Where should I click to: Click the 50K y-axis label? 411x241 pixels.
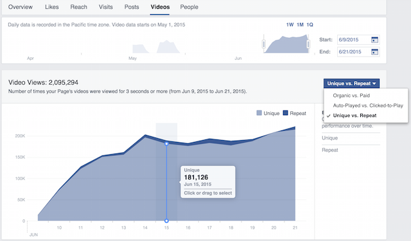click(x=21, y=200)
